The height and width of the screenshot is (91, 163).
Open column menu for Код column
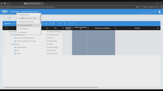tap(47, 28)
